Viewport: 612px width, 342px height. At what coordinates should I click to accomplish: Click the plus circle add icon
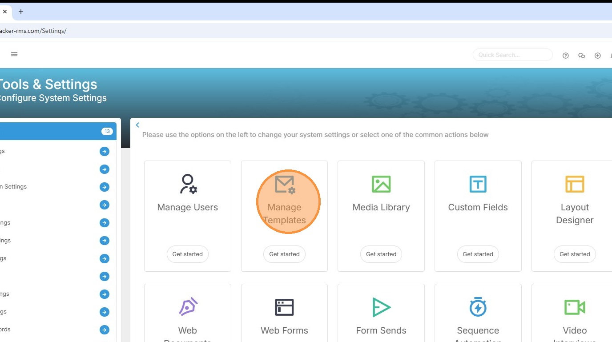(597, 56)
